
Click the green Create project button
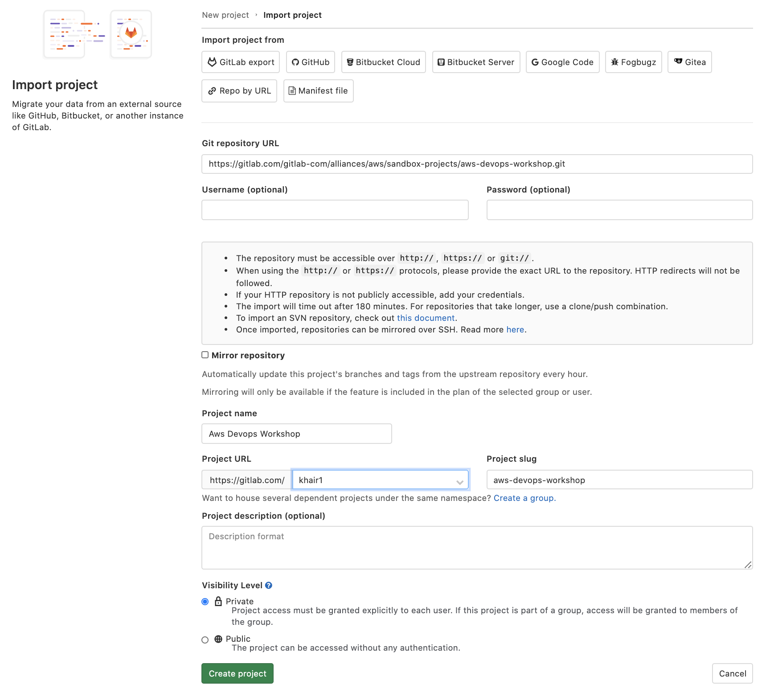pos(238,673)
